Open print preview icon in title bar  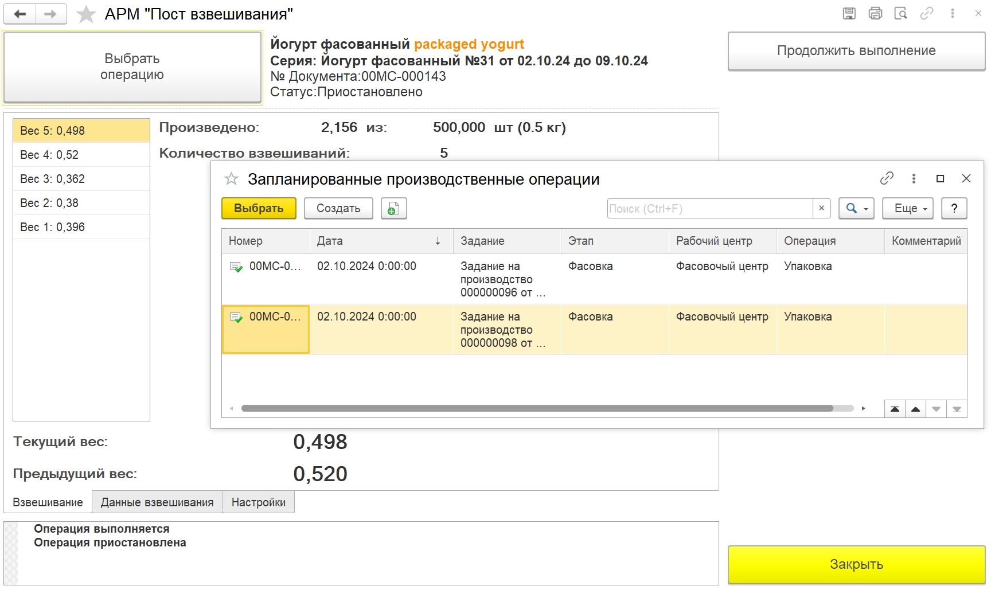click(901, 14)
